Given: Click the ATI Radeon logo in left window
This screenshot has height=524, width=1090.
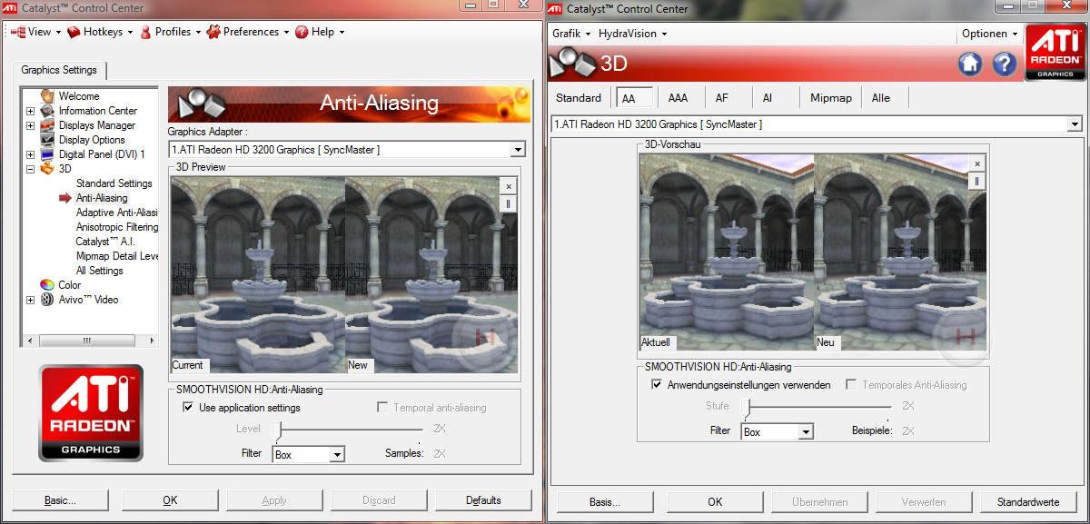Looking at the screenshot, I should 91,413.
